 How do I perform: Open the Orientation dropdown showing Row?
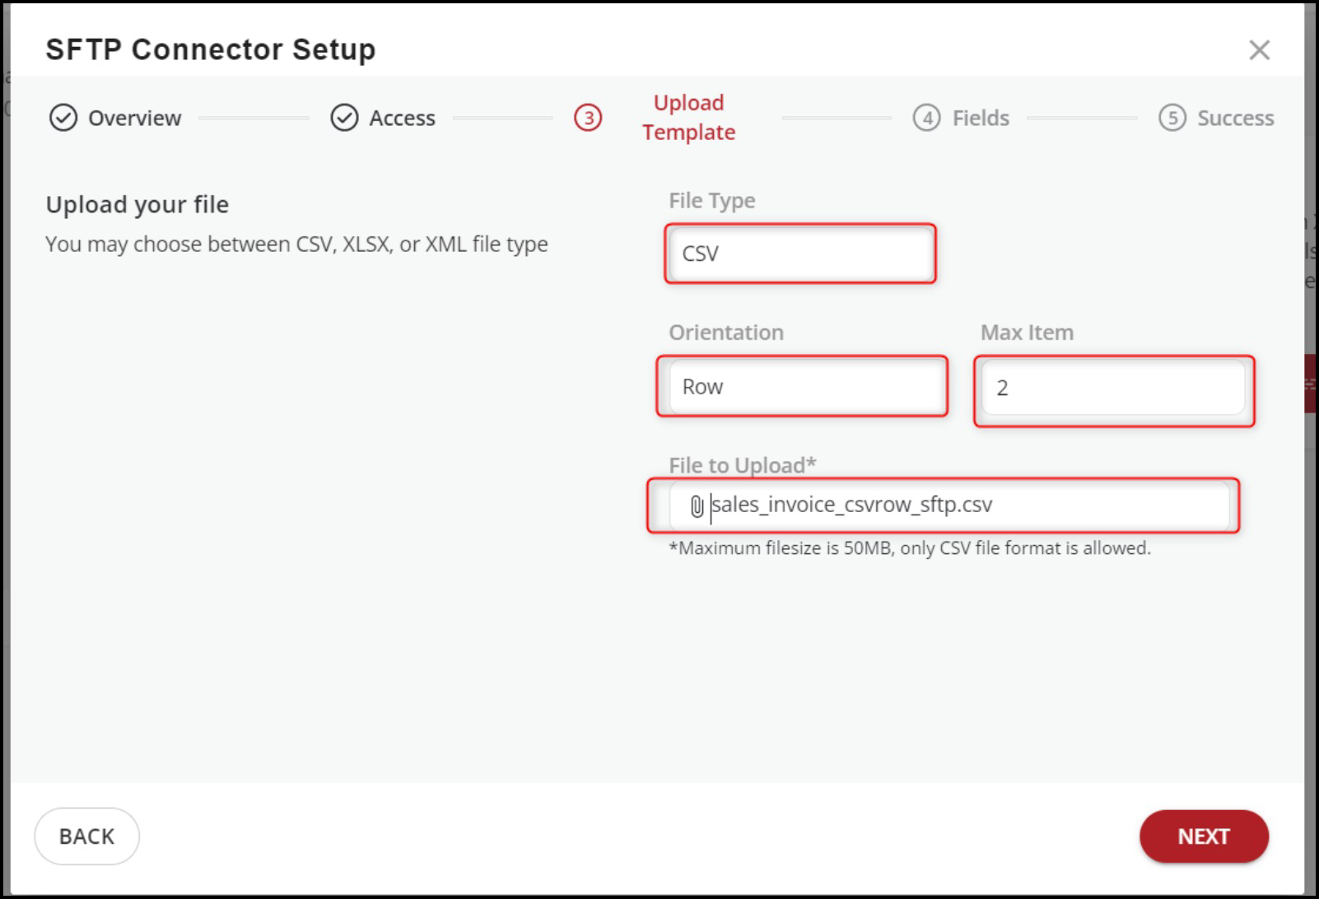pyautogui.click(x=802, y=386)
